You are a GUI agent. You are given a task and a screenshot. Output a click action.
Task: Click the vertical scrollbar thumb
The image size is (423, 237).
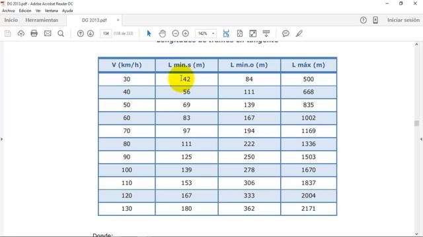(x=416, y=123)
